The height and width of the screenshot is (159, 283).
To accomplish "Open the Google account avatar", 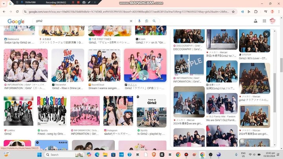I will pos(272,21).
